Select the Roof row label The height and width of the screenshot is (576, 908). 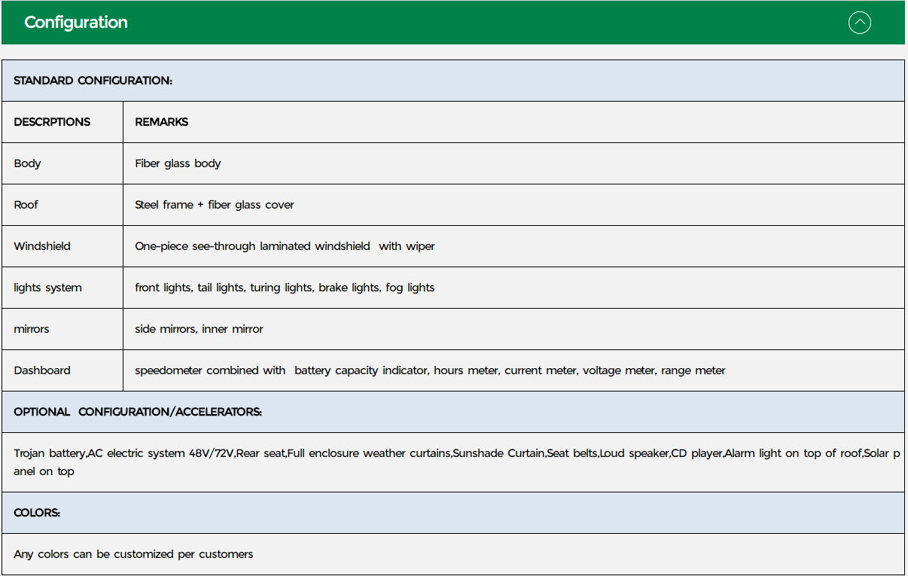point(26,205)
